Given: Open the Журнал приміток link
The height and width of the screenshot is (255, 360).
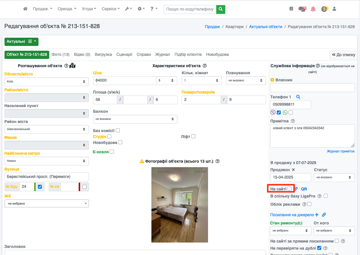Looking at the screenshot, I should (x=340, y=151).
